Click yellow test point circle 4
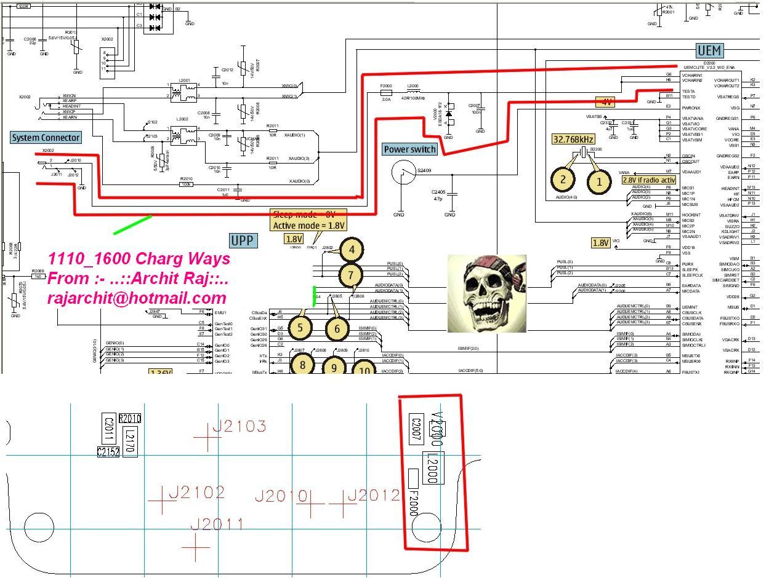 tap(351, 250)
